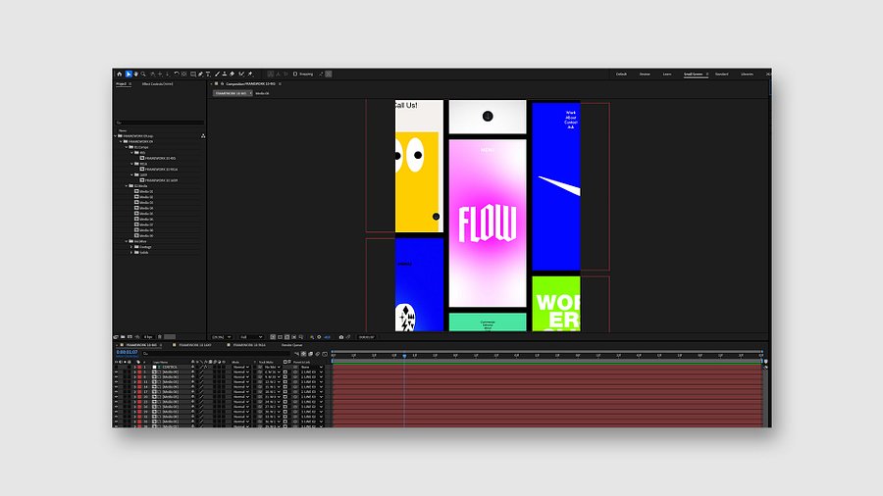Switch to the Learn workspace
The height and width of the screenshot is (496, 883).
[667, 74]
